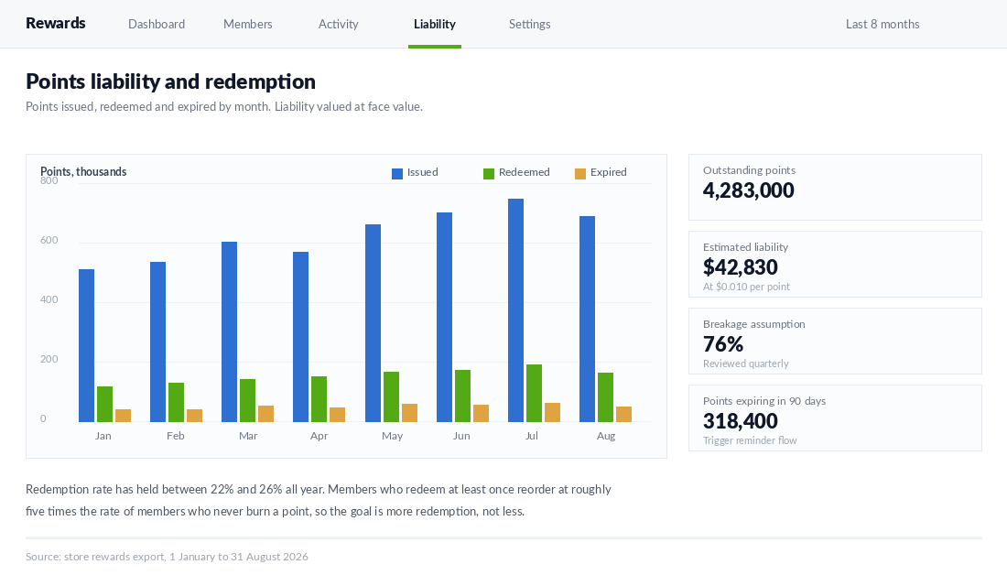Switch to the Members tab

pos(248,24)
